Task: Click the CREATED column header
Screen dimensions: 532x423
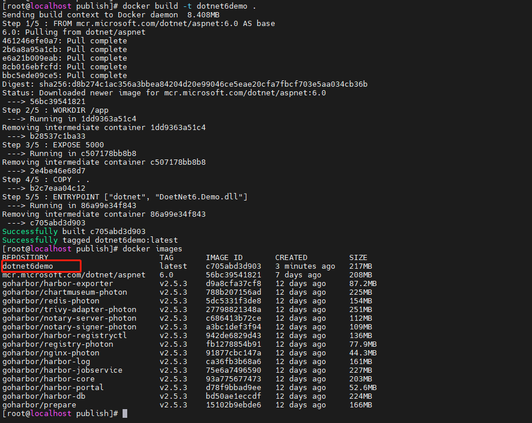Action: tap(291, 258)
